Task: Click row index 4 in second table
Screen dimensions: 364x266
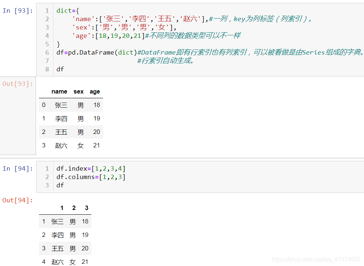Action: [44, 262]
